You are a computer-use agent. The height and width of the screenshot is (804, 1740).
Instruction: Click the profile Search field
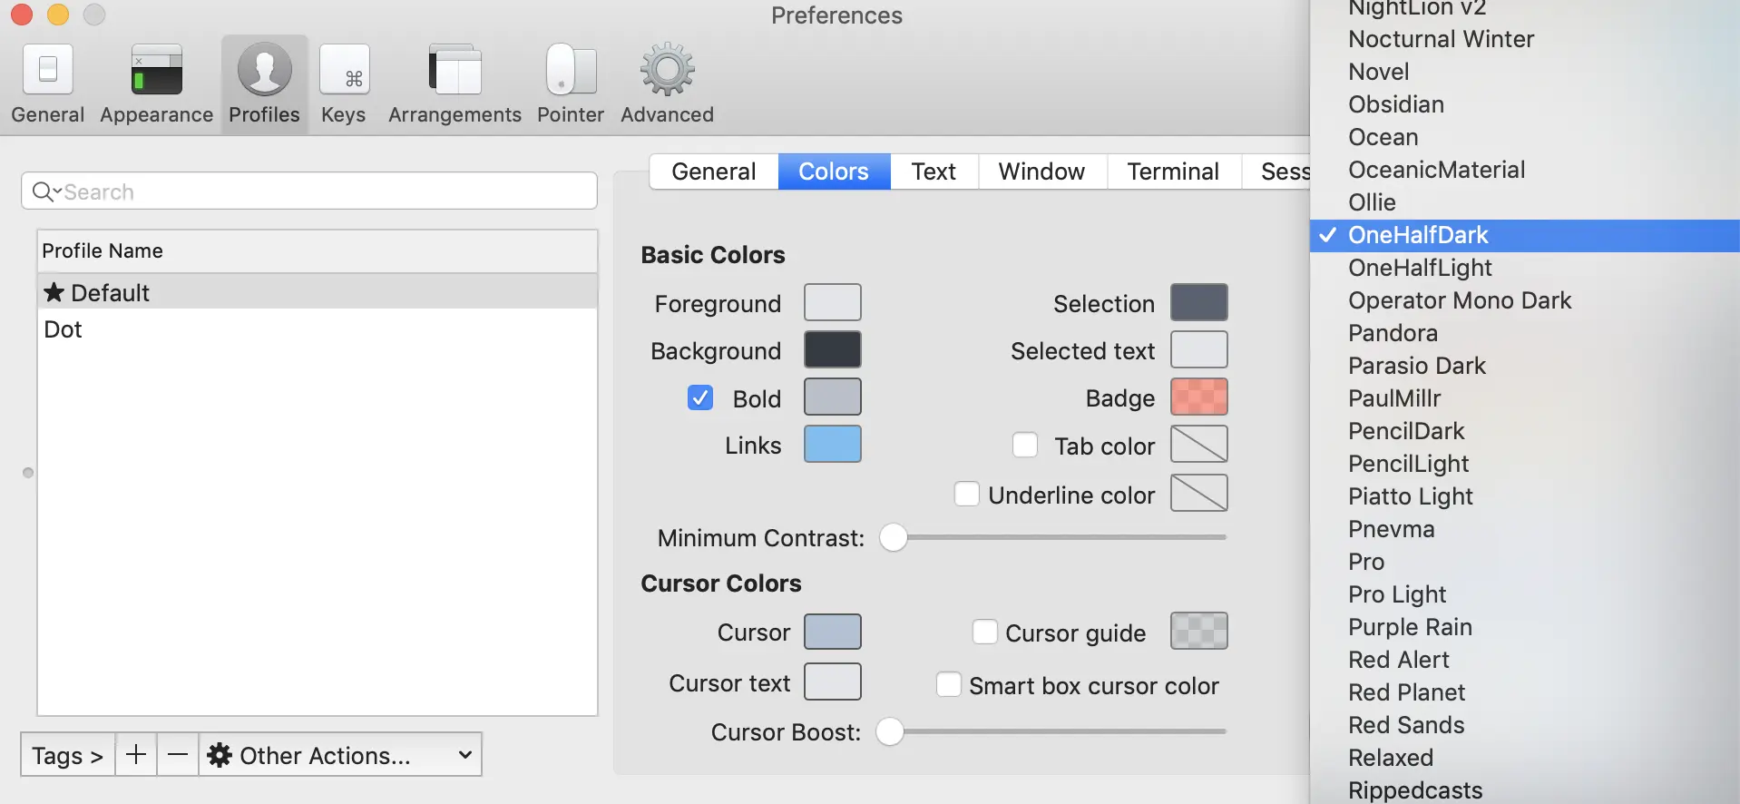coord(327,191)
